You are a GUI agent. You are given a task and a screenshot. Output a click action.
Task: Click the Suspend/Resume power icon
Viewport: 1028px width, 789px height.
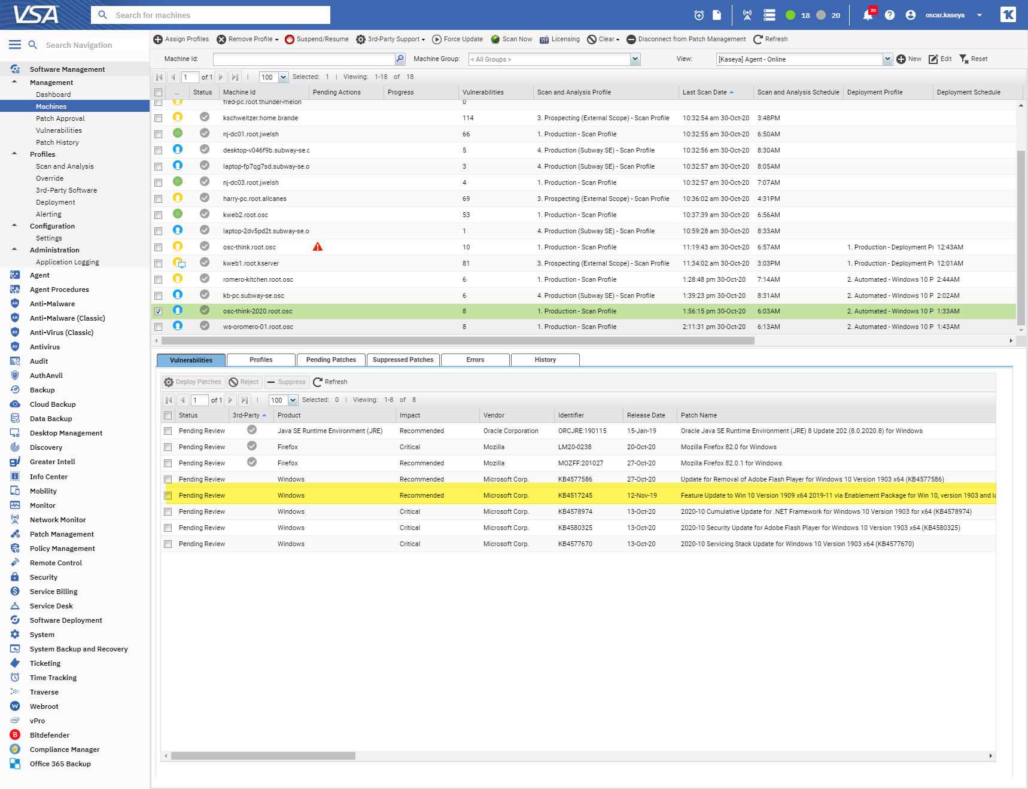290,39
